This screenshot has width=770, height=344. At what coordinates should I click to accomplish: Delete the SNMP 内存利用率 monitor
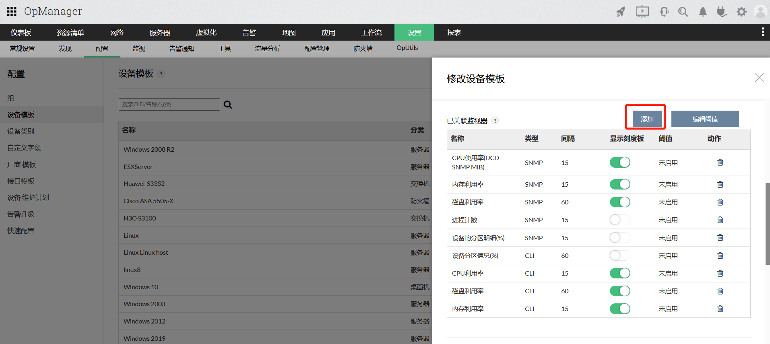pyautogui.click(x=720, y=184)
